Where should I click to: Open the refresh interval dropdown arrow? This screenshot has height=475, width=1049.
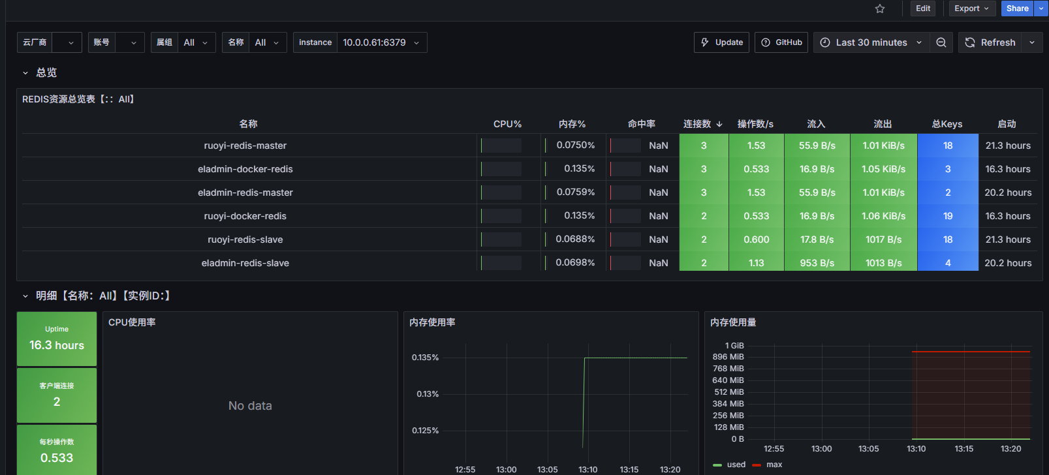click(1032, 42)
